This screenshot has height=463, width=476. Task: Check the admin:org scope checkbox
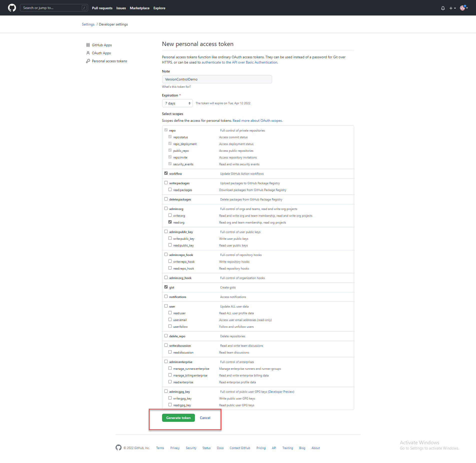166,208
